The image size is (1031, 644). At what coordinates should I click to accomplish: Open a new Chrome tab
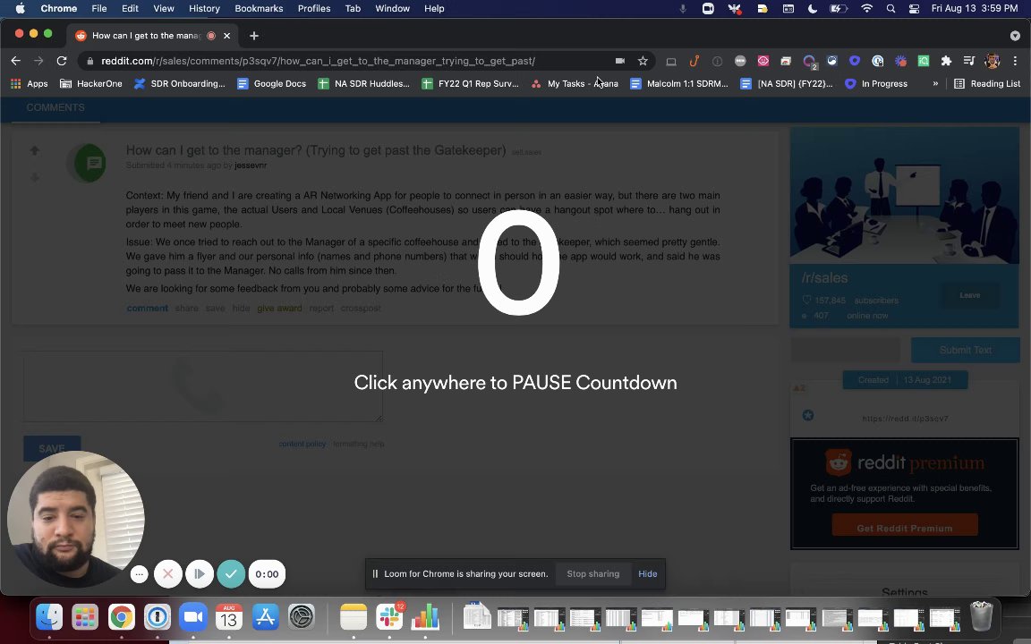pyautogui.click(x=254, y=36)
